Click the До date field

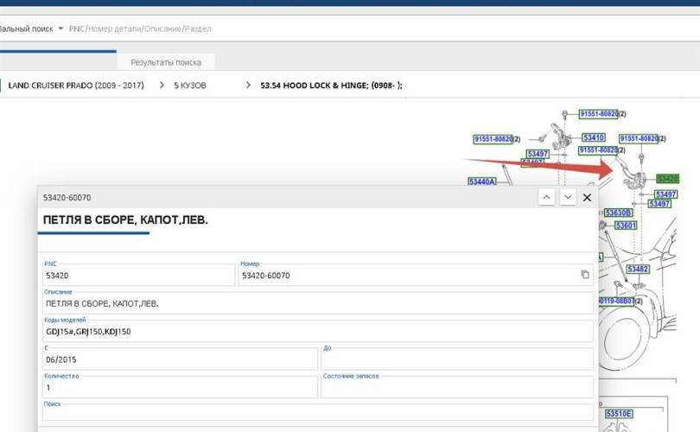(x=456, y=359)
